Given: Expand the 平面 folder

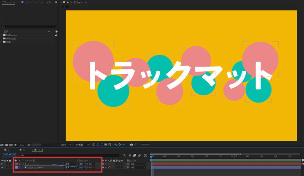Looking at the screenshot, I should pos(1,42).
